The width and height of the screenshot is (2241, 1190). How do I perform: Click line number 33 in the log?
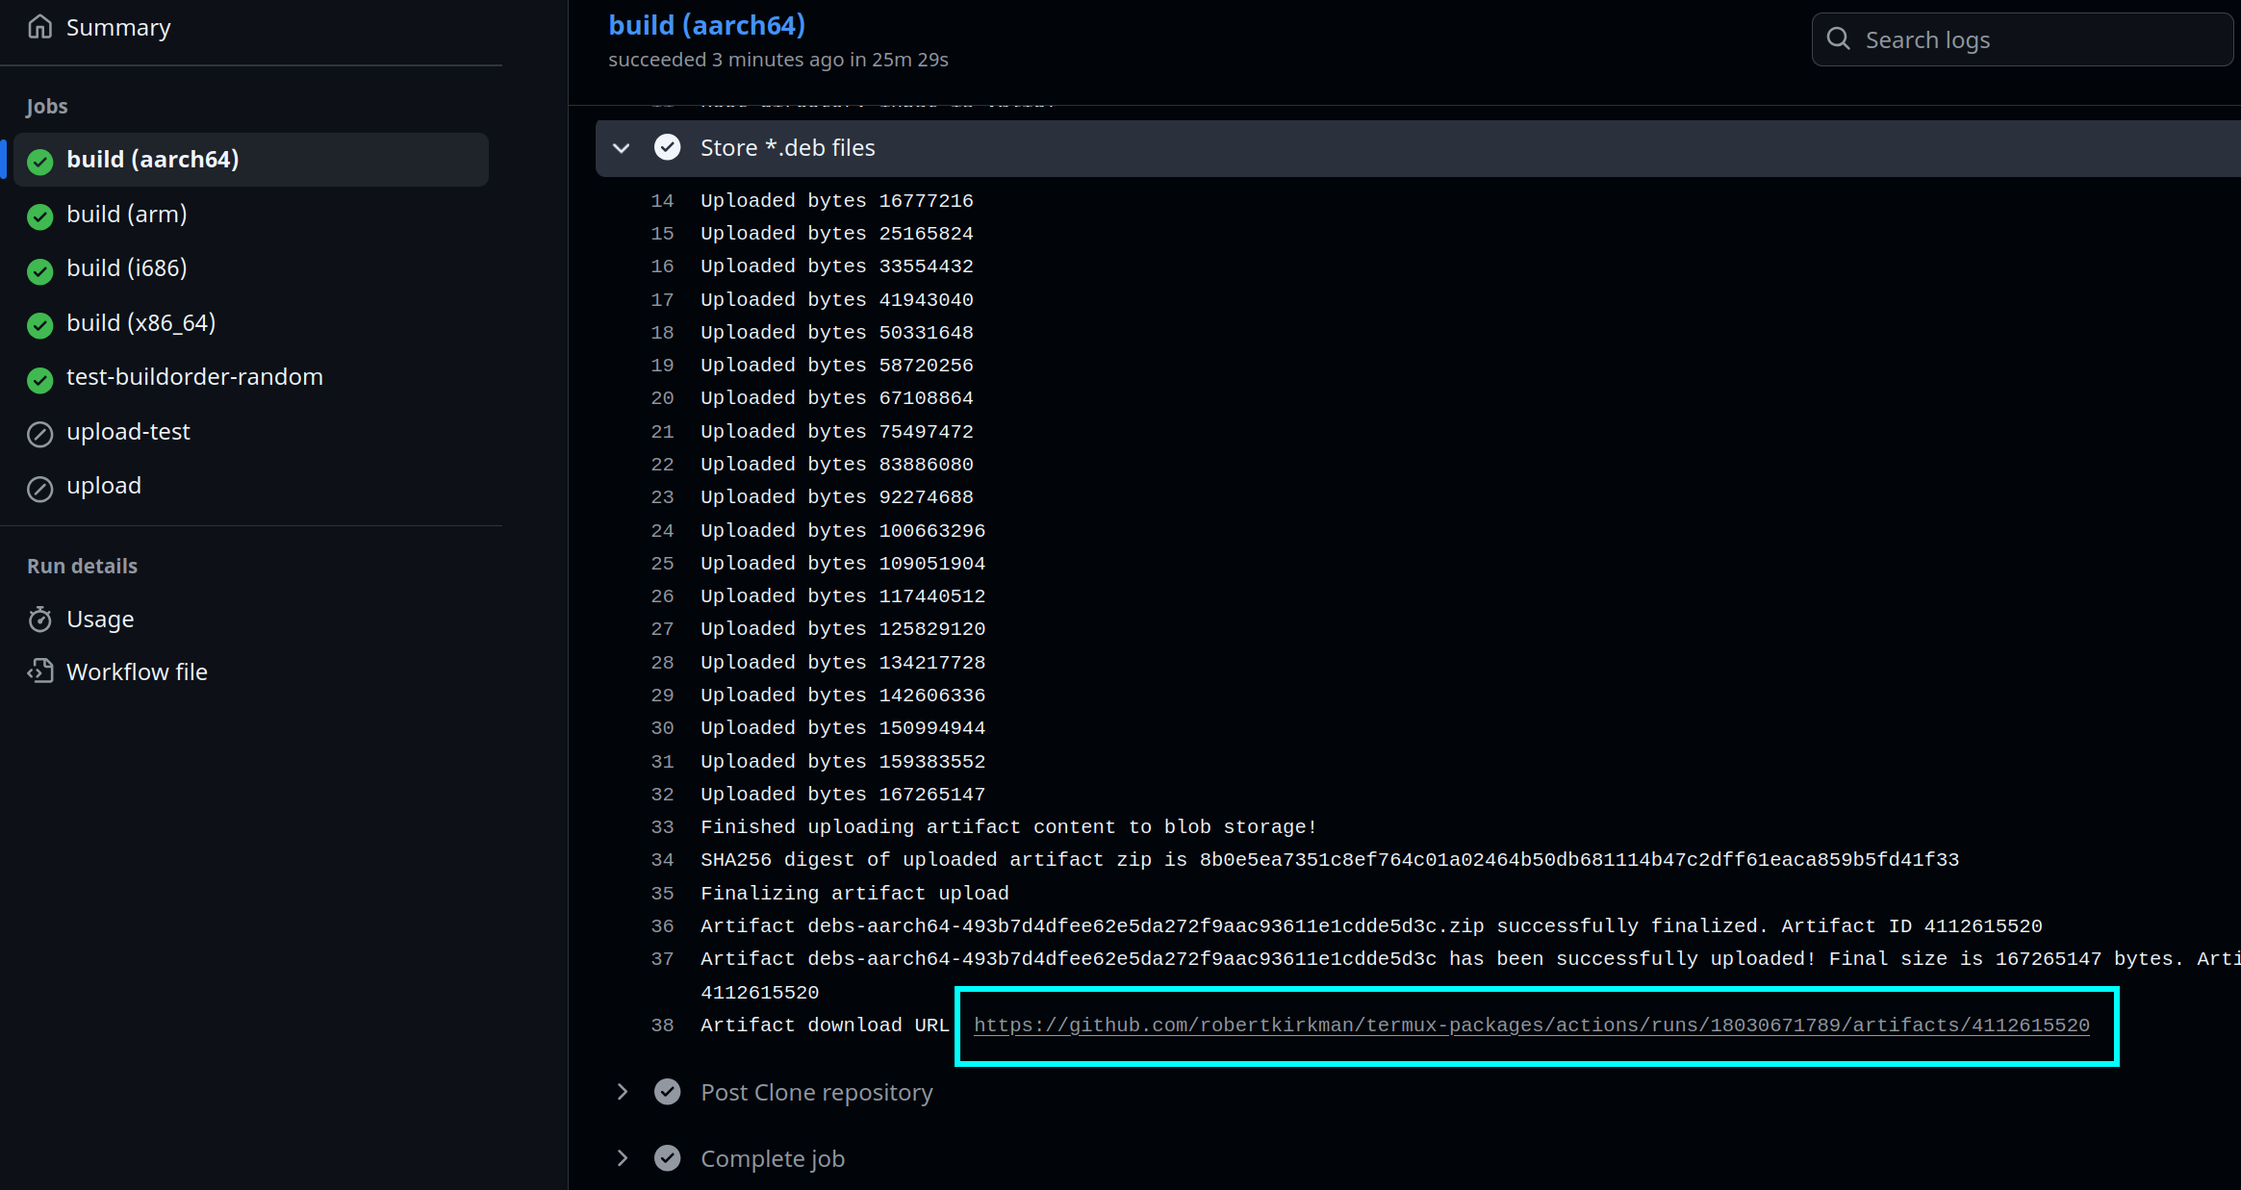coord(662,827)
